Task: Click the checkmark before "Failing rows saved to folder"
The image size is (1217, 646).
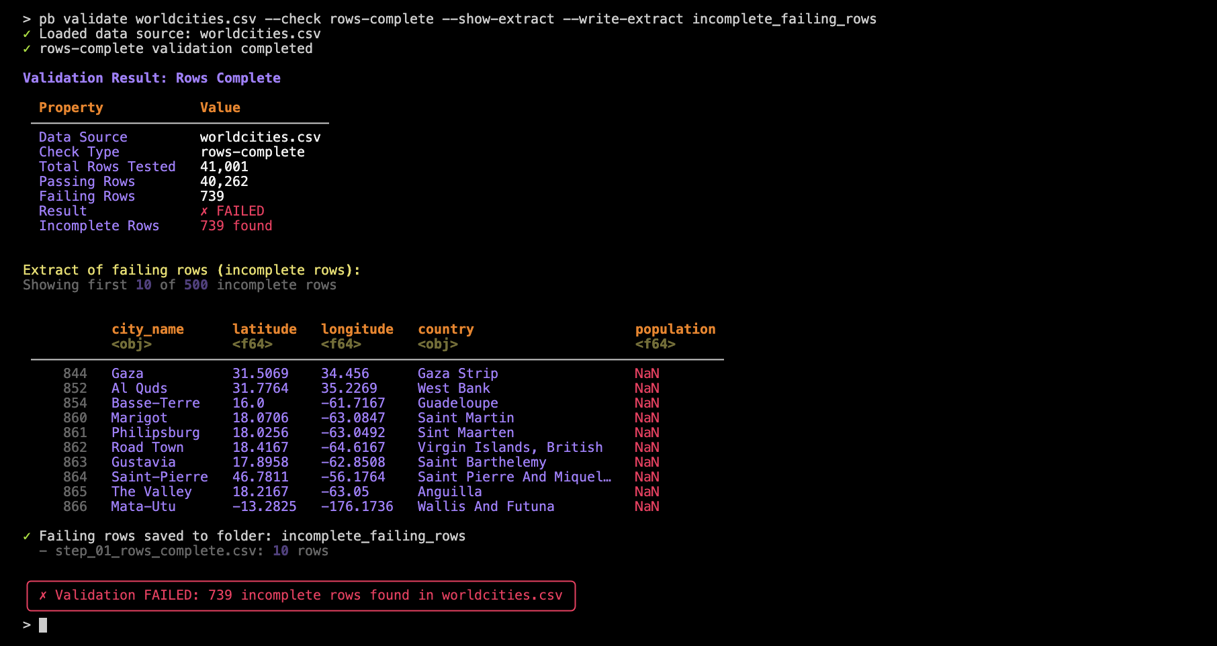Action: 27,537
